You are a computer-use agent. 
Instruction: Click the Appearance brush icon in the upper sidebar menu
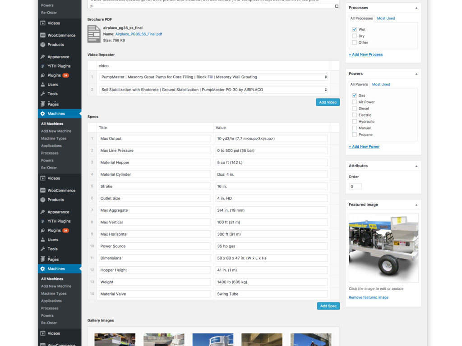click(43, 57)
